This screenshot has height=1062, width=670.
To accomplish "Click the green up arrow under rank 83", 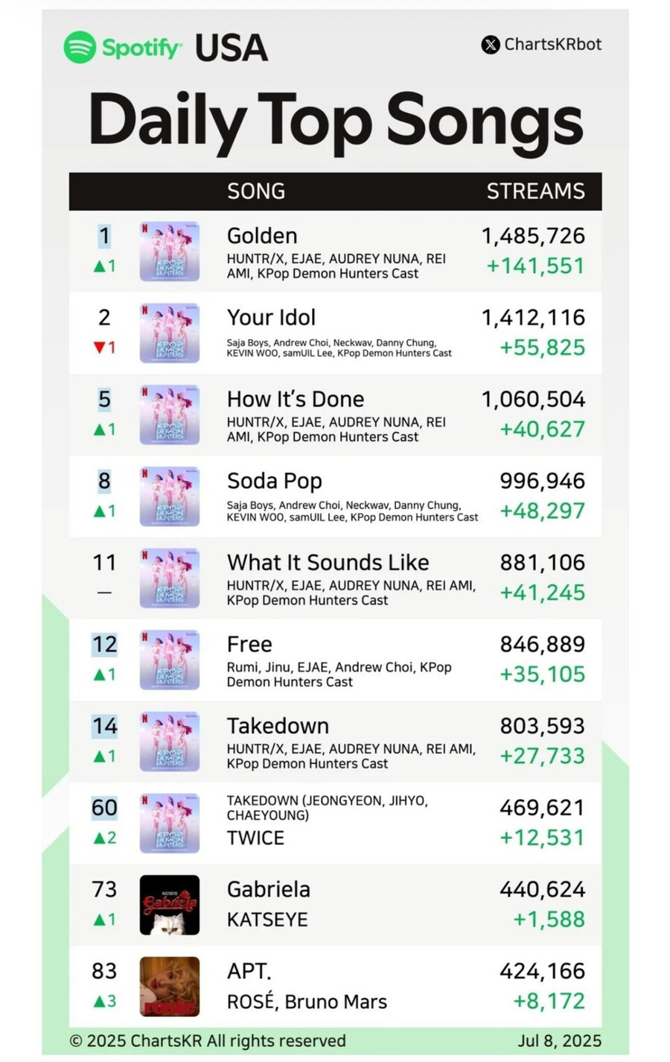I will [99, 1002].
